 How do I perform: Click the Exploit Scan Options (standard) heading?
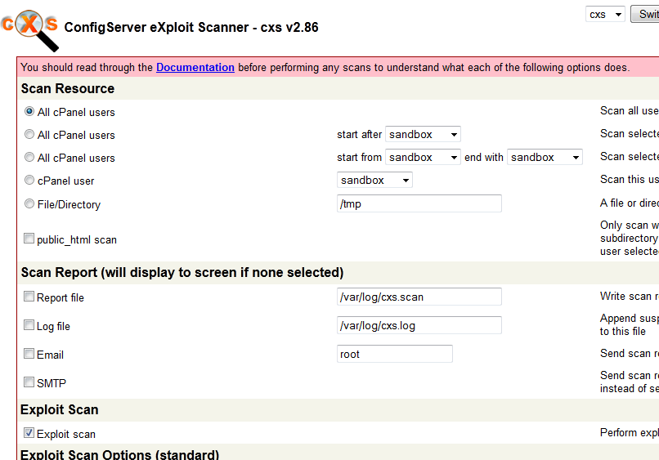tap(119, 454)
